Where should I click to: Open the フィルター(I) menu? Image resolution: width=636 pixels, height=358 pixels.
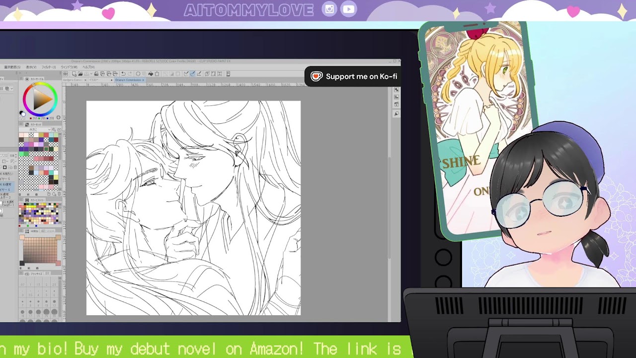click(x=49, y=67)
